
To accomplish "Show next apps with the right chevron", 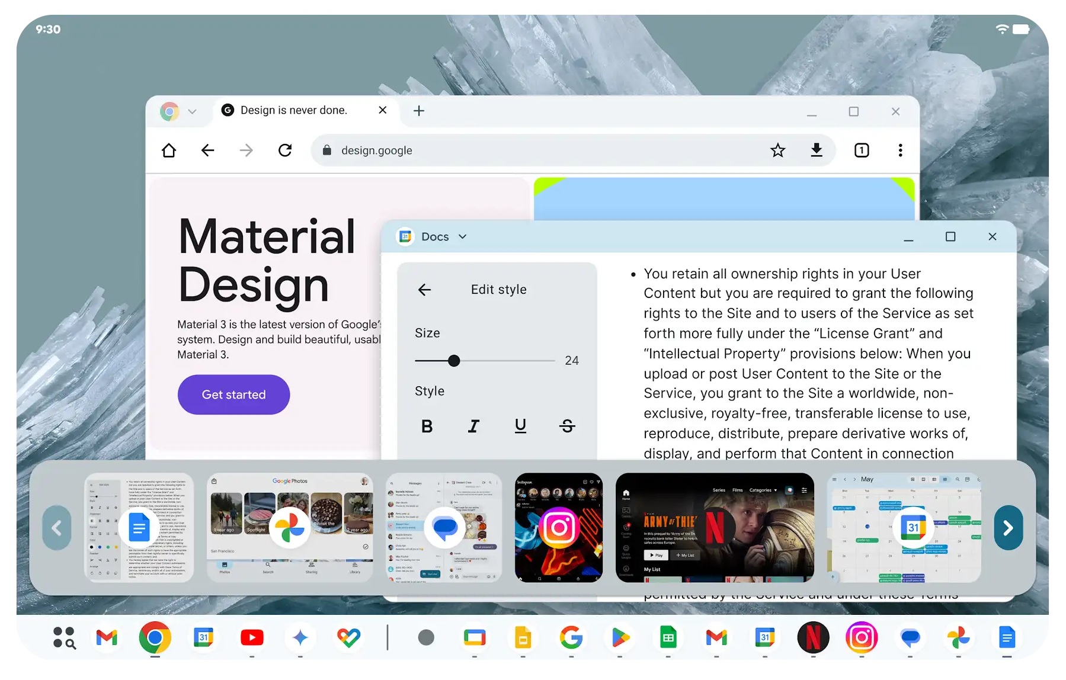I will click(1008, 528).
